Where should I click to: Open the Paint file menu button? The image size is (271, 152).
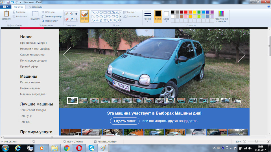point(6,7)
